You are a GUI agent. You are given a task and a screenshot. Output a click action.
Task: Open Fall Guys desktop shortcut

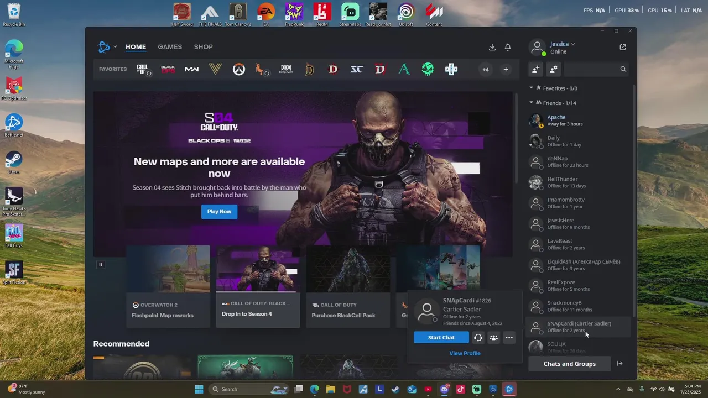[x=14, y=236]
